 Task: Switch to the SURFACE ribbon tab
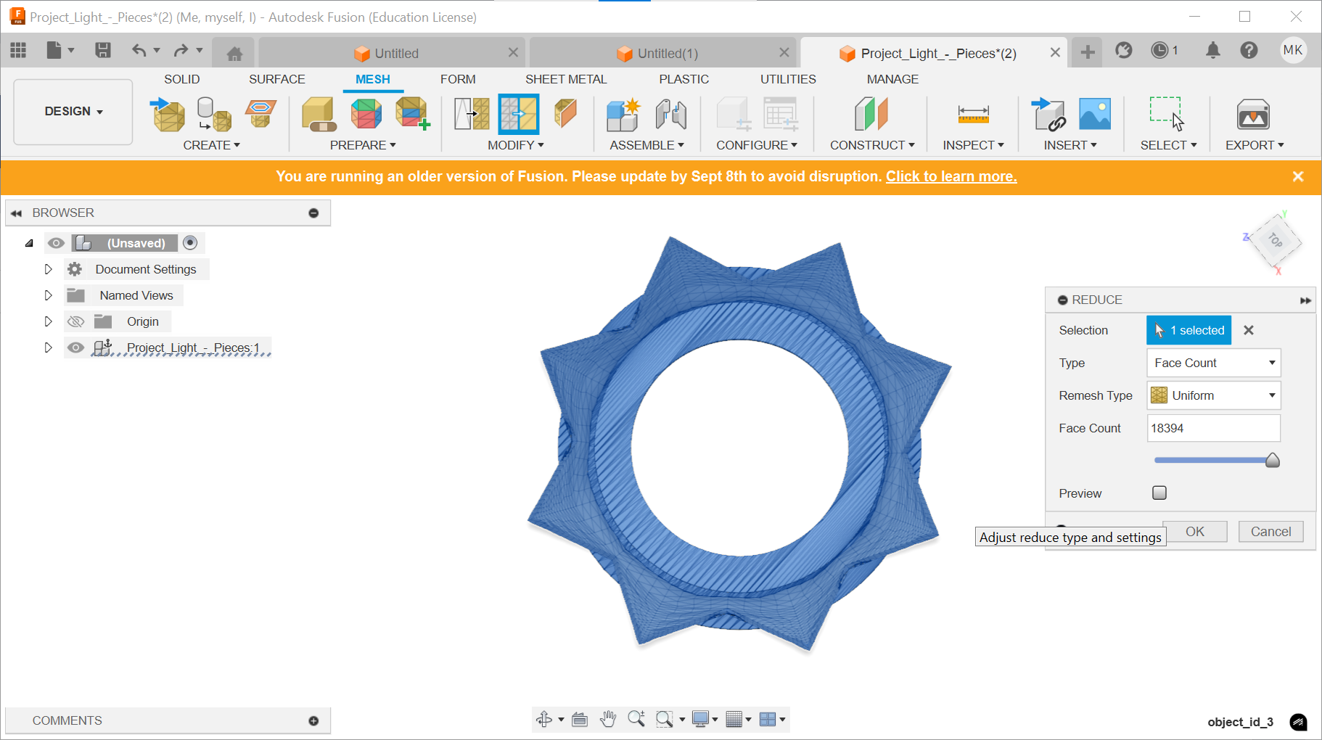coord(277,79)
